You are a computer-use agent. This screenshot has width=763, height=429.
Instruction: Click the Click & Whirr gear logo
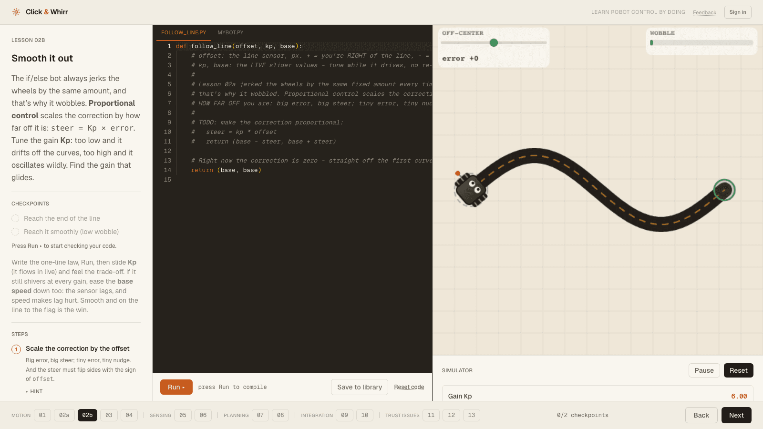click(x=16, y=12)
